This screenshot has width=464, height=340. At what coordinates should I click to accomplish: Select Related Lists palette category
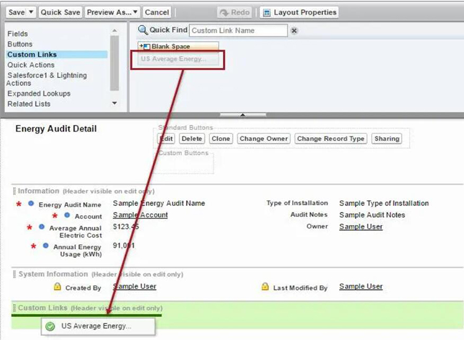(28, 104)
